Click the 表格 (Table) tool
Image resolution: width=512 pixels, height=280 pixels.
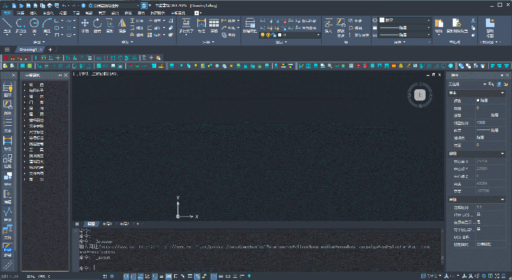[x=214, y=26]
